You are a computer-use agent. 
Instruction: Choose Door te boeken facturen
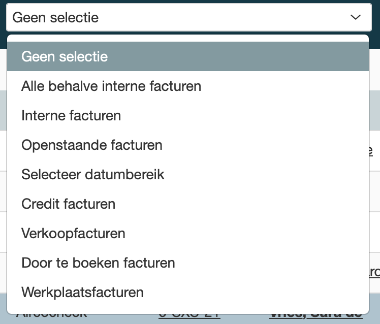(x=98, y=263)
